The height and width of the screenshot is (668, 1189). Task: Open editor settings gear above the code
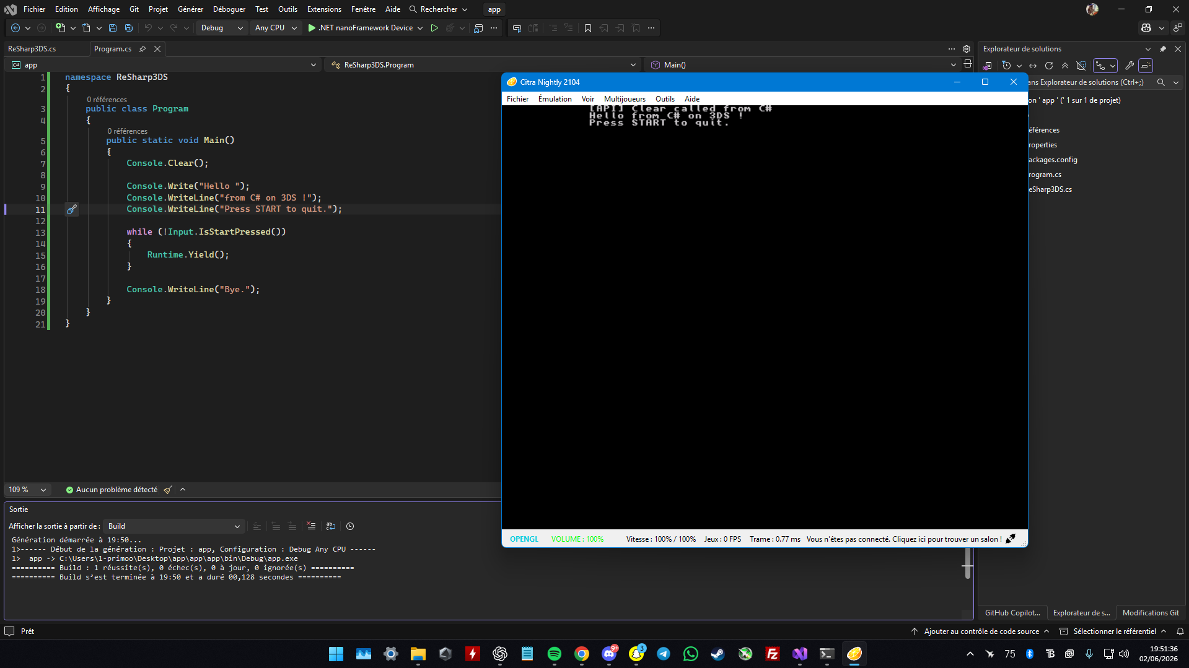(x=967, y=49)
